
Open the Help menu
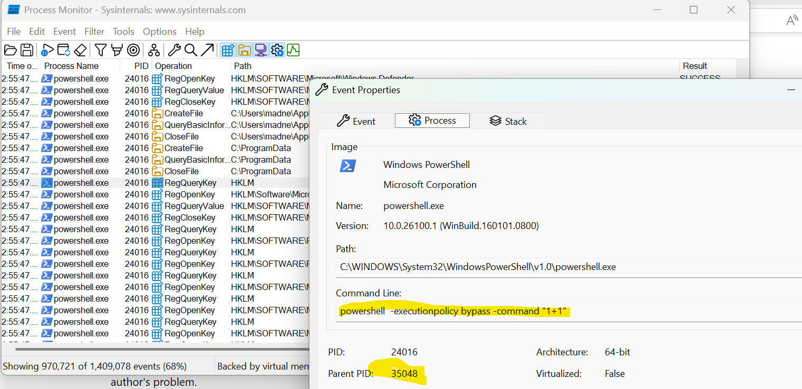pos(195,32)
